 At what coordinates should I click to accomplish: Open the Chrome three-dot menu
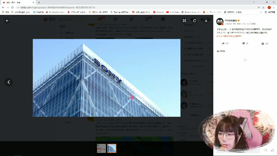tap(274, 7)
